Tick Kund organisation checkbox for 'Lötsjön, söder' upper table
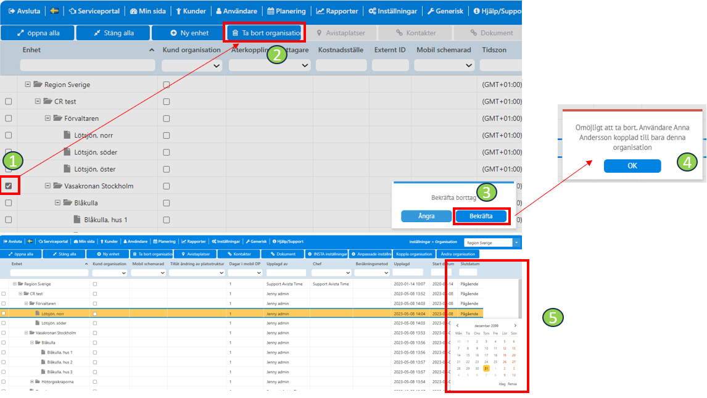This screenshot has width=707, height=398. point(167,152)
